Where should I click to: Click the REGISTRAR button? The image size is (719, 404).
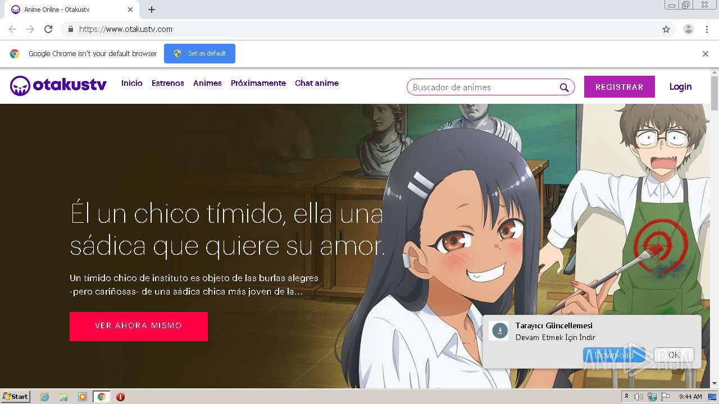(x=620, y=87)
